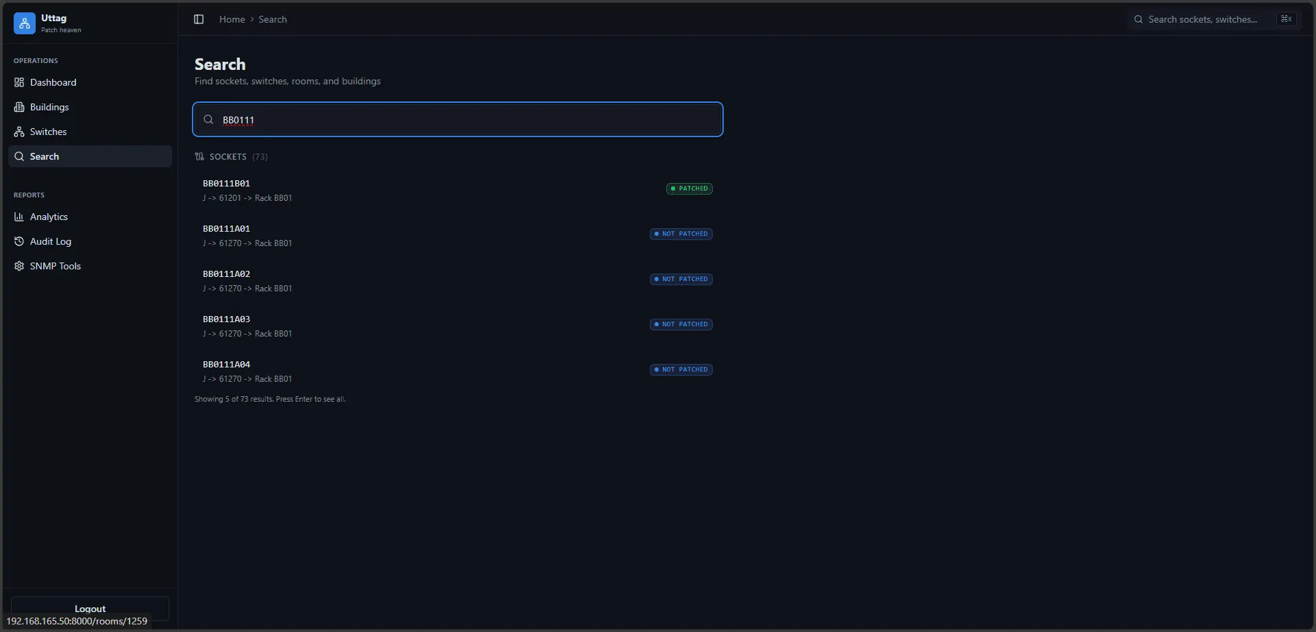
Task: Click the 'Patch heaven' tagline
Action: tap(61, 30)
